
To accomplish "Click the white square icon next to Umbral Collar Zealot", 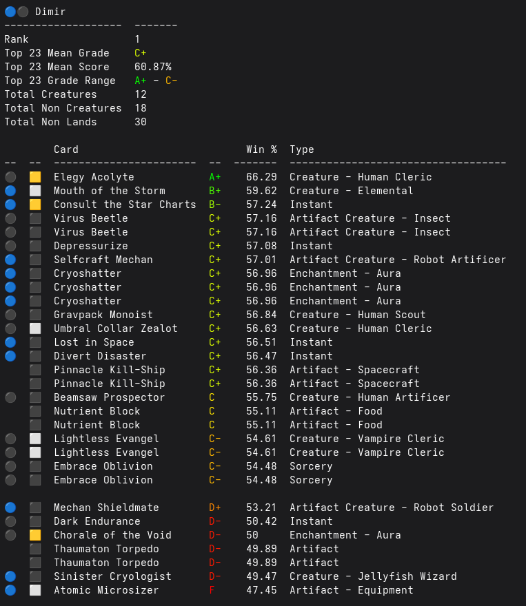I will 35,328.
